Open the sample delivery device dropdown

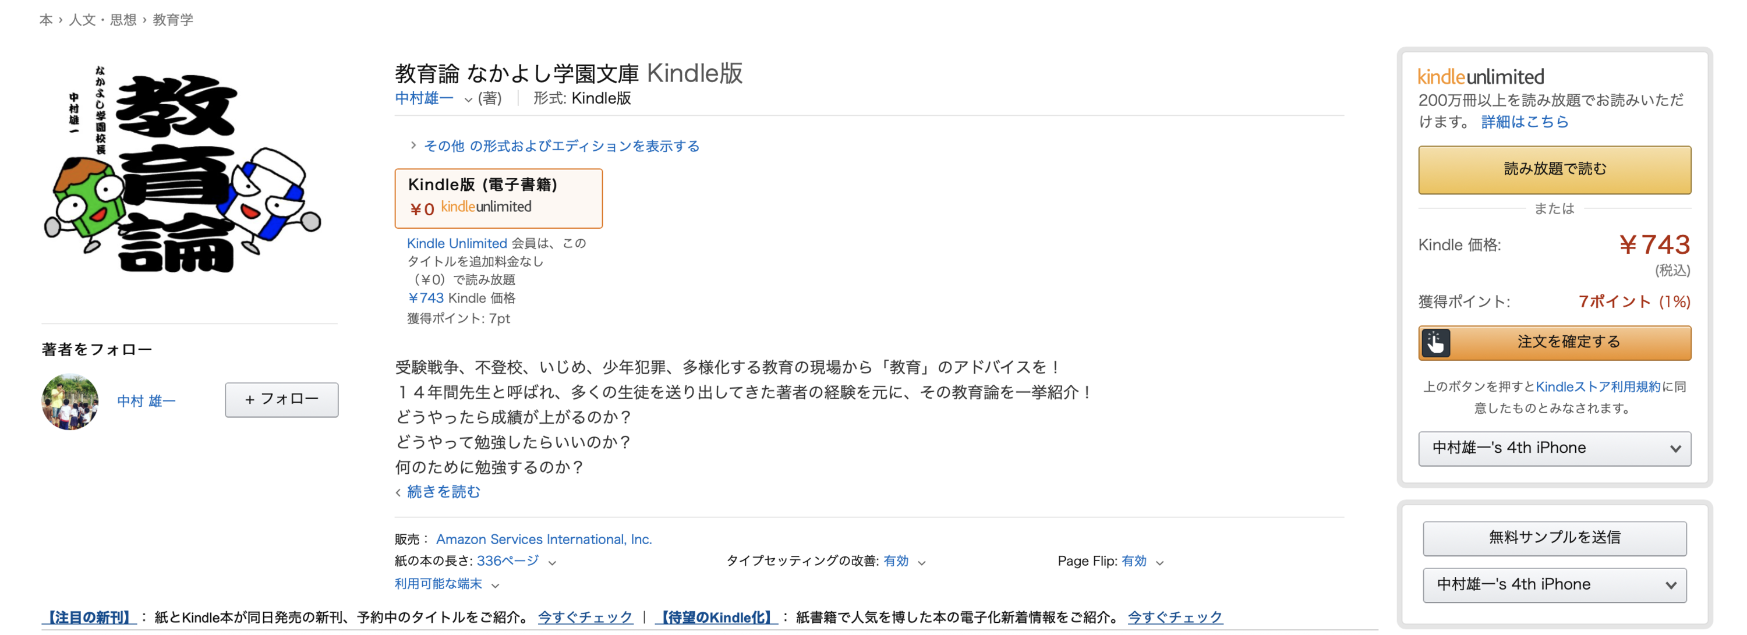coord(1554,584)
